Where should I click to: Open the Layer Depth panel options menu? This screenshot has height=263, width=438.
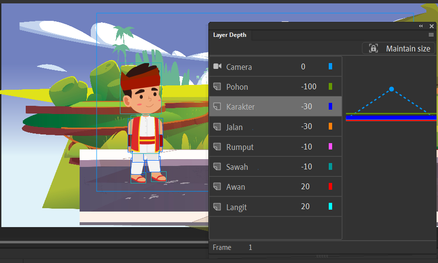431,35
